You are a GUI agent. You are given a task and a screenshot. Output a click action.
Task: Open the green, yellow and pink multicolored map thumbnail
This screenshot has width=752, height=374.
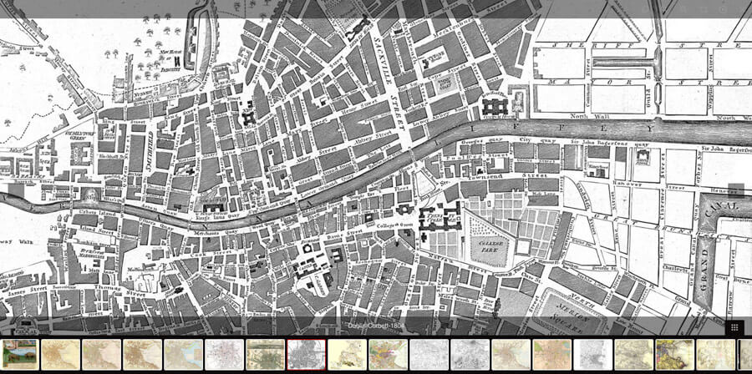388,354
